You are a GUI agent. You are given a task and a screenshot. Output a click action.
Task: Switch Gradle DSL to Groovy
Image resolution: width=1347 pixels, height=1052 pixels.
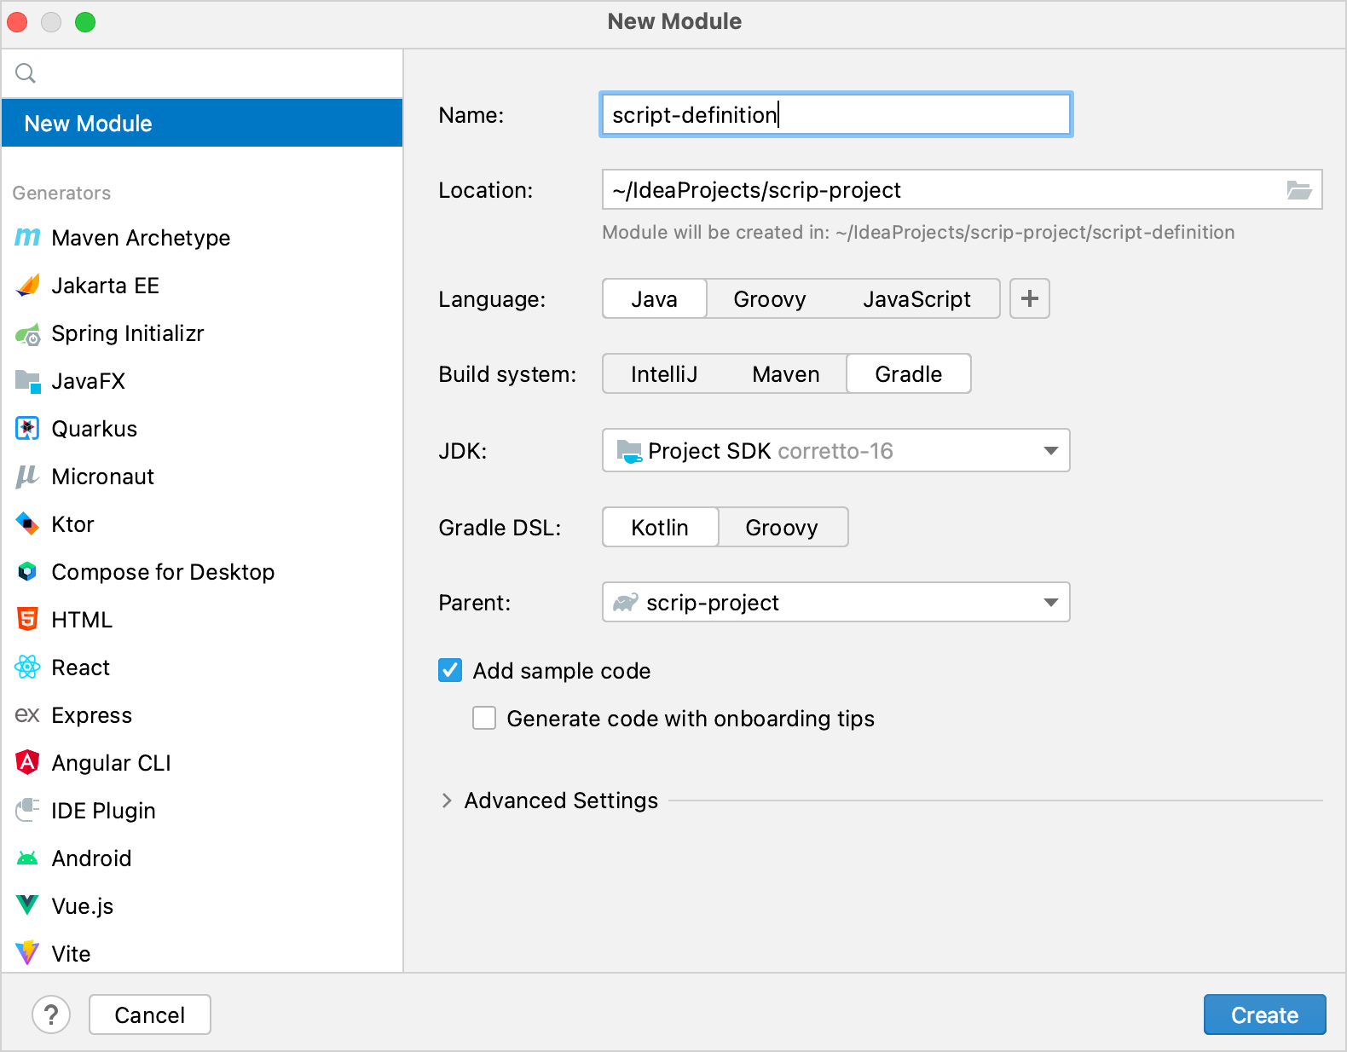[781, 528]
